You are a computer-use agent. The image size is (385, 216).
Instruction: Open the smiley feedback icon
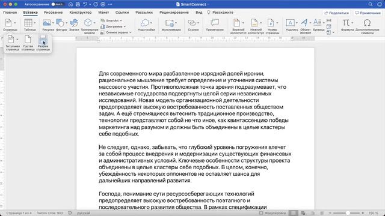(380, 4)
